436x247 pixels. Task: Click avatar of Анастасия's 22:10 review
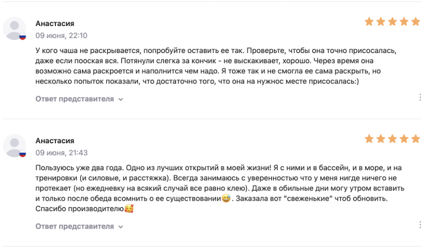14,28
